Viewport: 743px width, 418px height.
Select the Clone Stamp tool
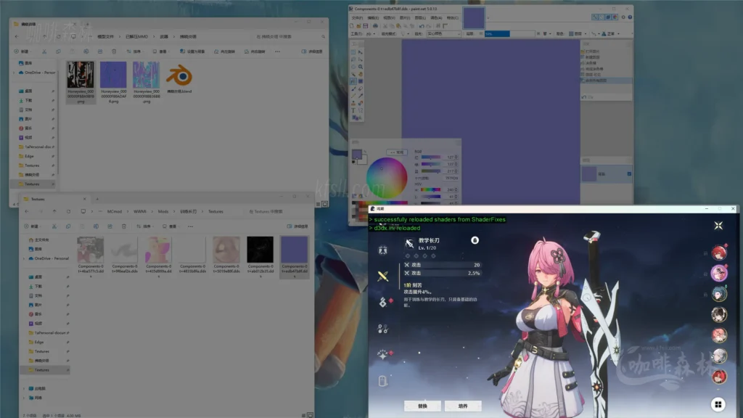point(353,103)
